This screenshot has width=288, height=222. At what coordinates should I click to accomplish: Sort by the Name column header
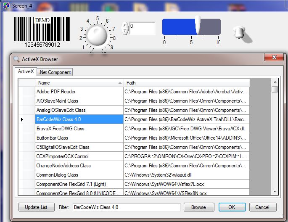(x=79, y=83)
